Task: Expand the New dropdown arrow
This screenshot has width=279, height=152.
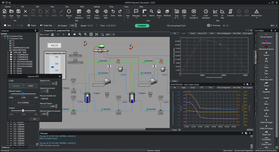Action: pyautogui.click(x=5, y=18)
